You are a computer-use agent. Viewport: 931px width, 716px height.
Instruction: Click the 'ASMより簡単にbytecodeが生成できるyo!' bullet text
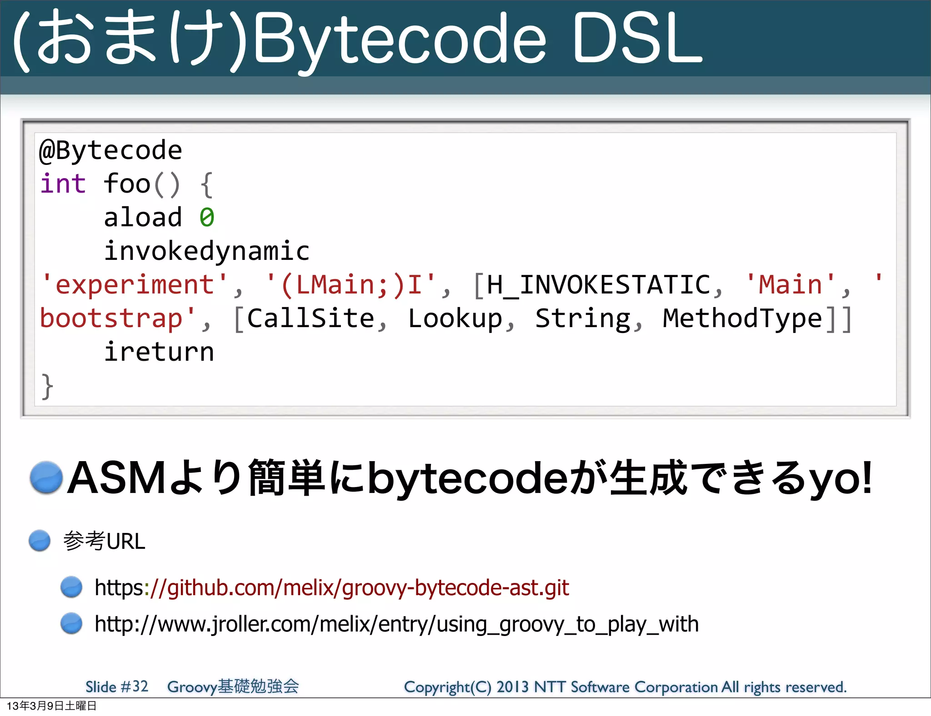[470, 477]
